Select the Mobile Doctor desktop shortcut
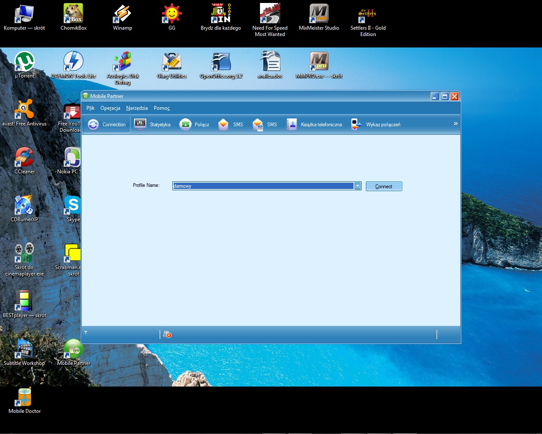This screenshot has height=434, width=542. [25, 398]
